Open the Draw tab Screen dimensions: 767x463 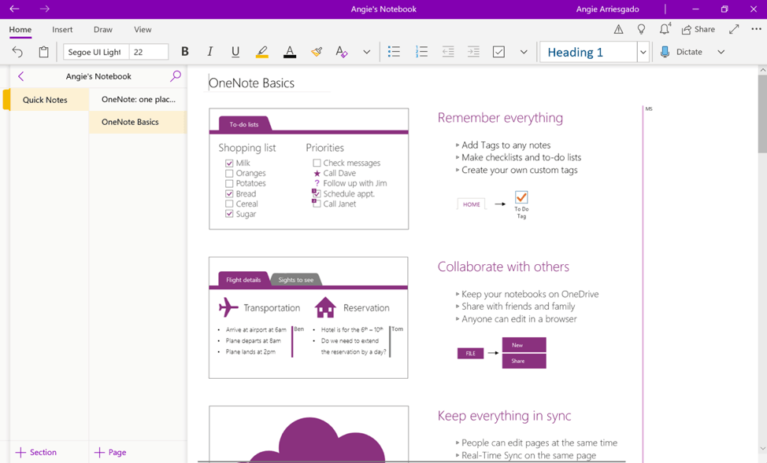[x=102, y=30]
